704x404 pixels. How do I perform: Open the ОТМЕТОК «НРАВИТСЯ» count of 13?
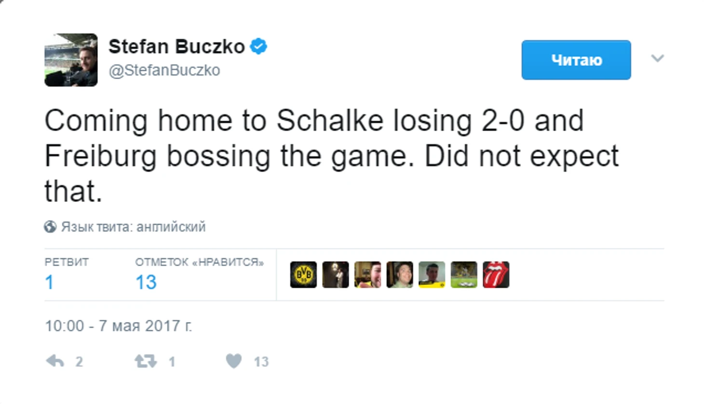(146, 282)
